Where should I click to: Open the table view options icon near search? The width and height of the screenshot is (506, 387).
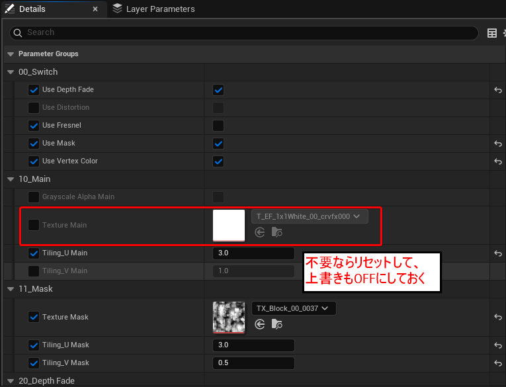pos(492,33)
